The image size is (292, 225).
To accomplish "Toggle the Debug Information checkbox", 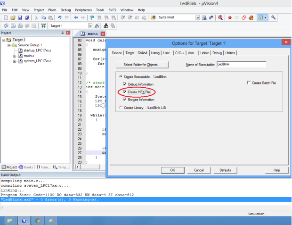I will point(124,84).
